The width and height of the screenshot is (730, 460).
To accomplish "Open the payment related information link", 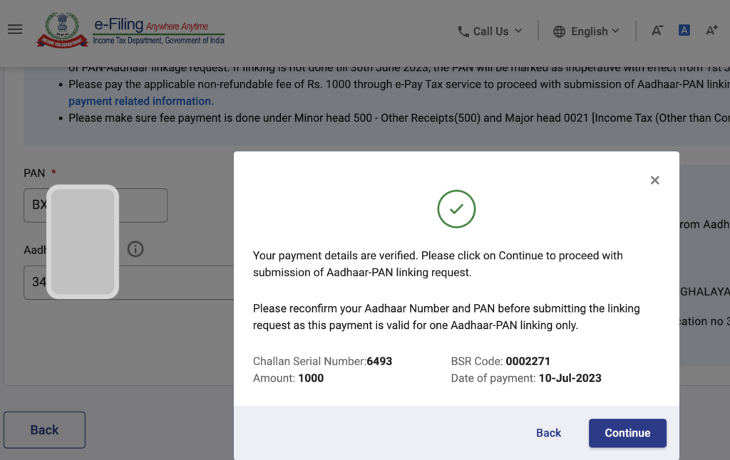I will tap(141, 101).
